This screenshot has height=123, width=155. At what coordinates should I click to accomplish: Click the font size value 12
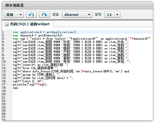pyautogui.click(x=110, y=15)
